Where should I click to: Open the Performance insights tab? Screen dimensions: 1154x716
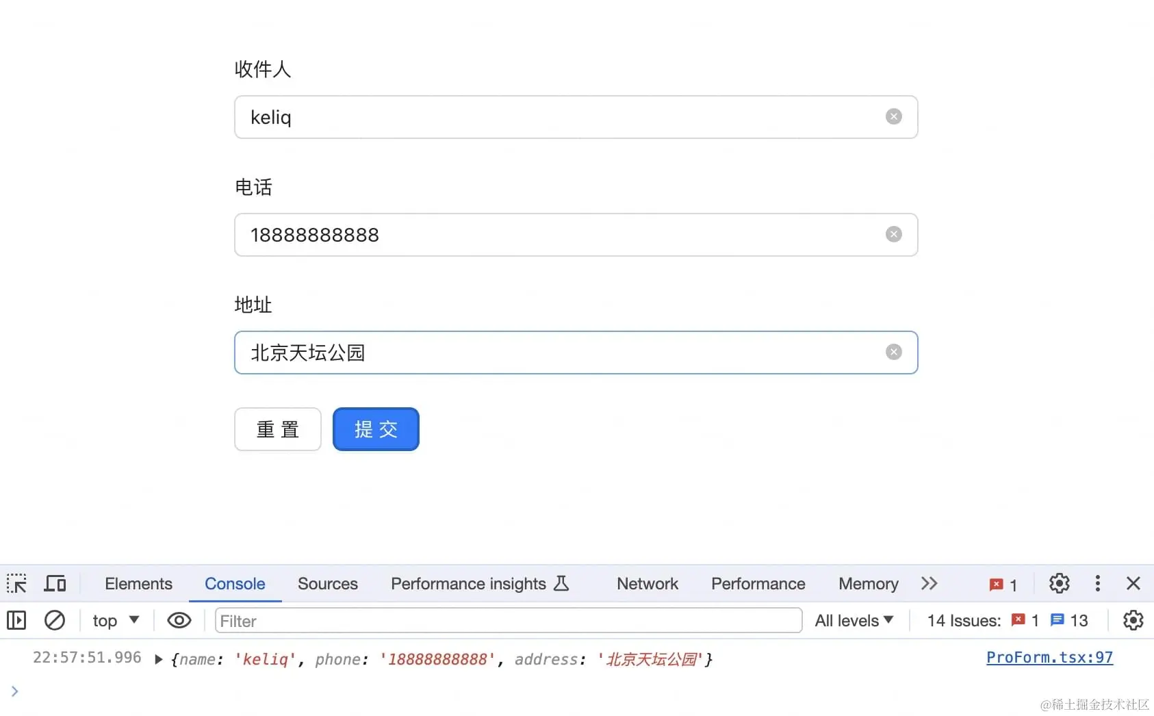point(480,583)
